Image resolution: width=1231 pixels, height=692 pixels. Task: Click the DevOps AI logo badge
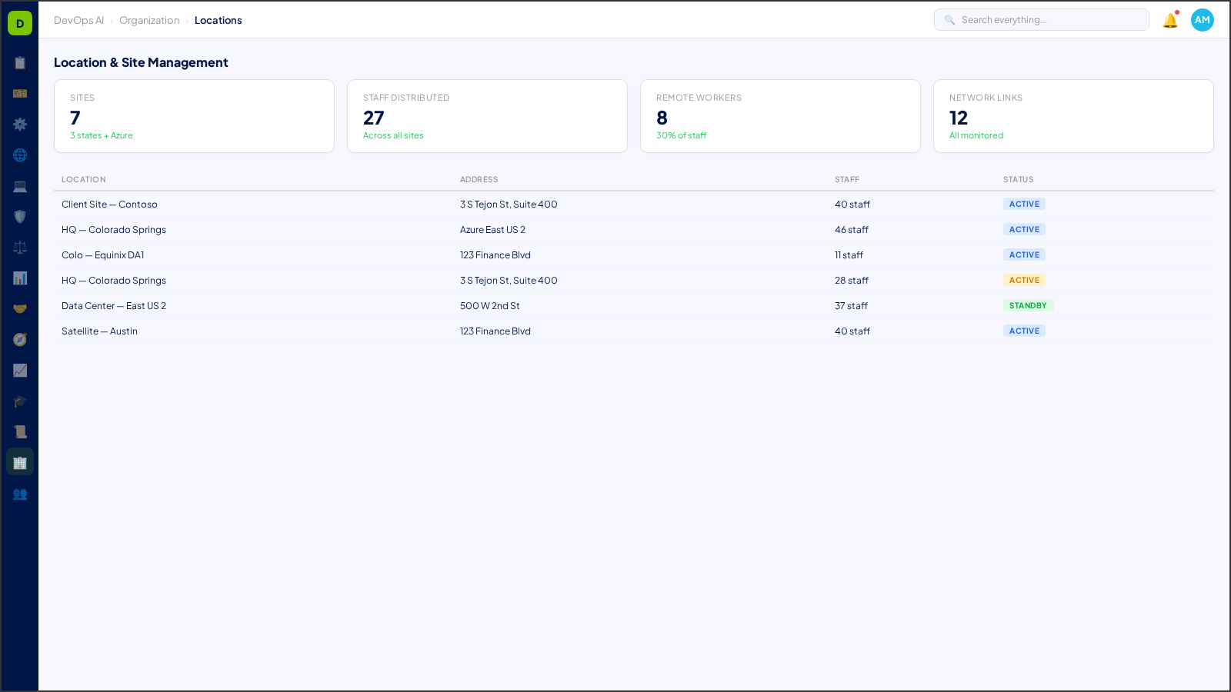click(20, 23)
